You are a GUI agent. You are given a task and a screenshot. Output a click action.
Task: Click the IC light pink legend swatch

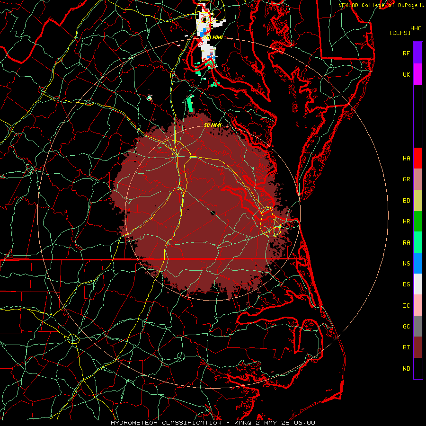point(418,305)
